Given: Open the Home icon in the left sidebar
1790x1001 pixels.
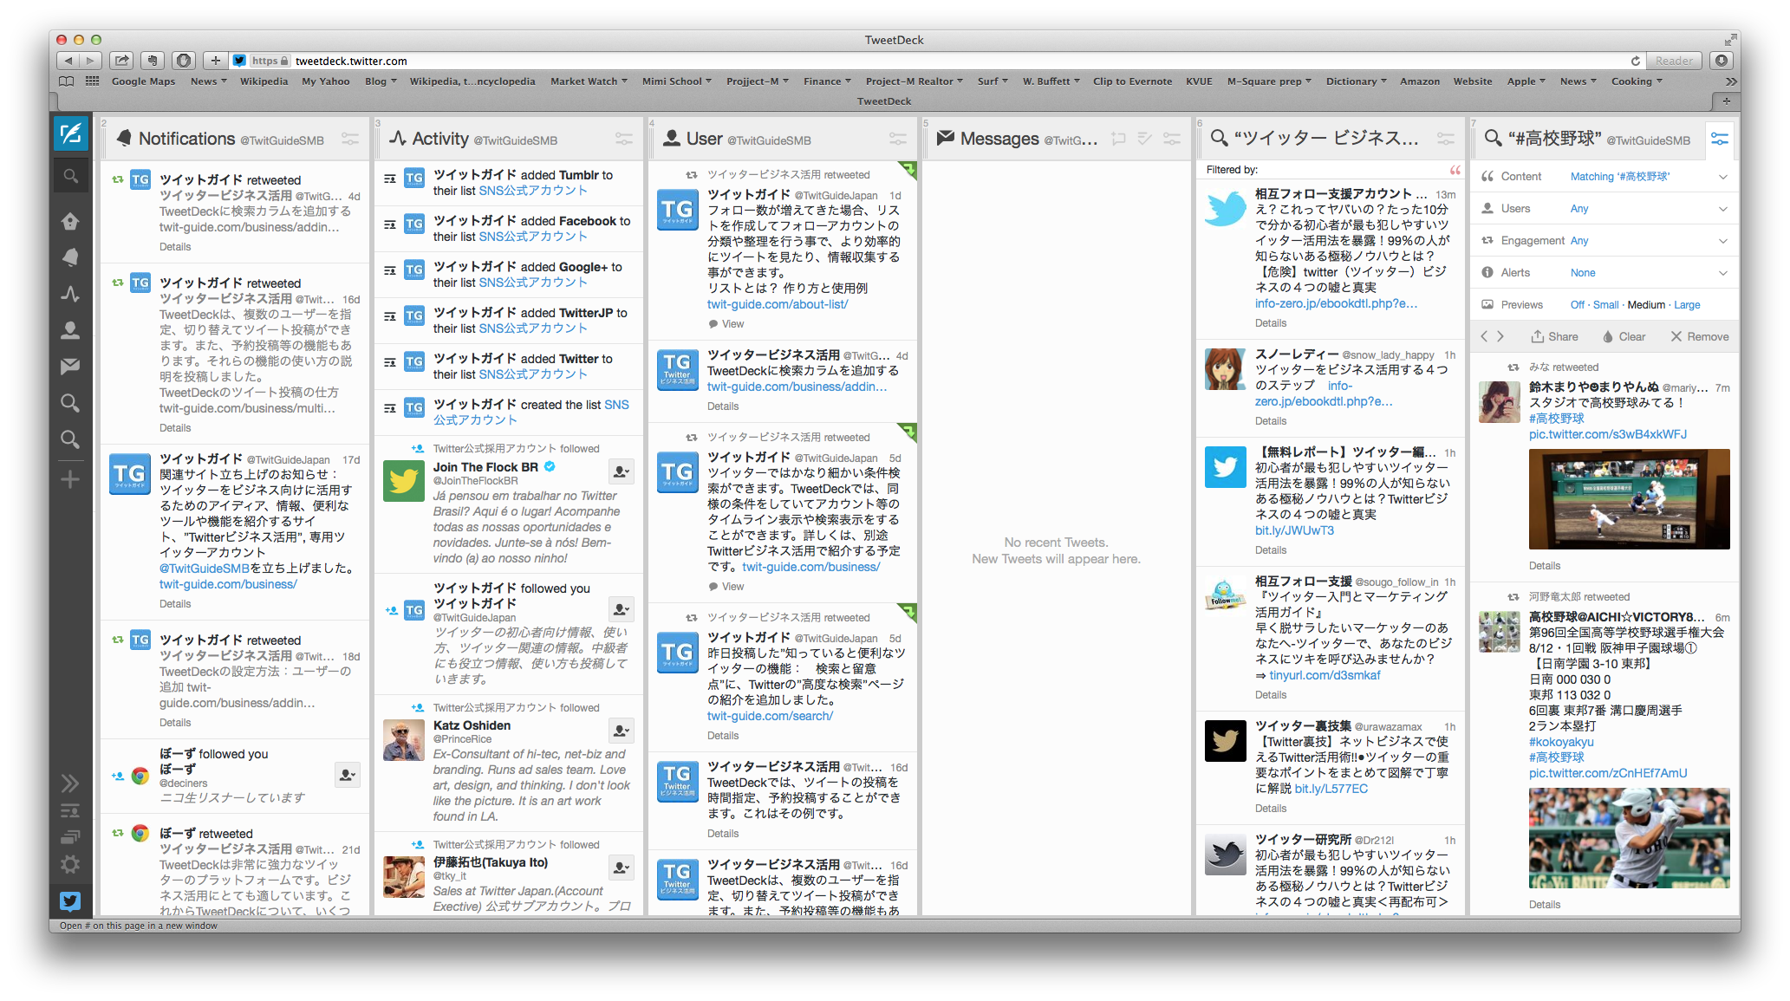Looking at the screenshot, I should (x=70, y=222).
